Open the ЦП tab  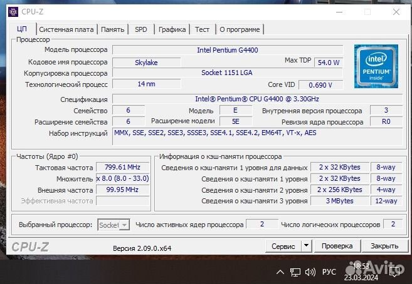(x=22, y=29)
